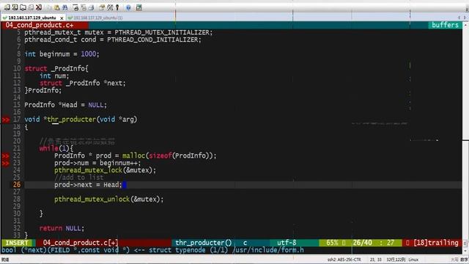
Task: Click the greyed-out Reconnect toolbar icon
Action: 31,7
